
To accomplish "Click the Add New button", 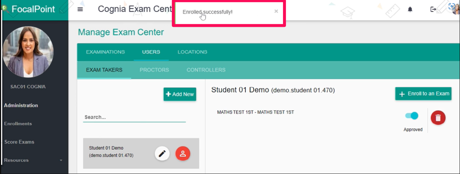I will pos(180,94).
